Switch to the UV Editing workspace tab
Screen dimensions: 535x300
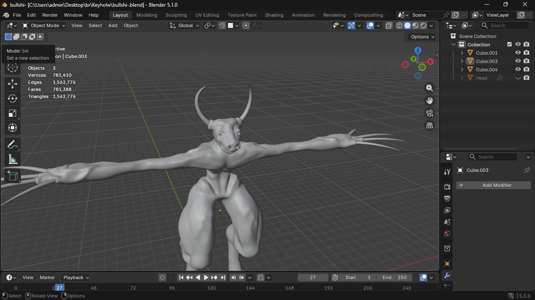coord(207,15)
